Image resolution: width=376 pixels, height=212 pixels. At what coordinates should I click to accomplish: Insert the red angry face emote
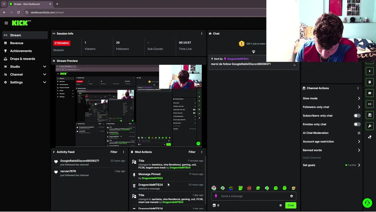pos(249,188)
